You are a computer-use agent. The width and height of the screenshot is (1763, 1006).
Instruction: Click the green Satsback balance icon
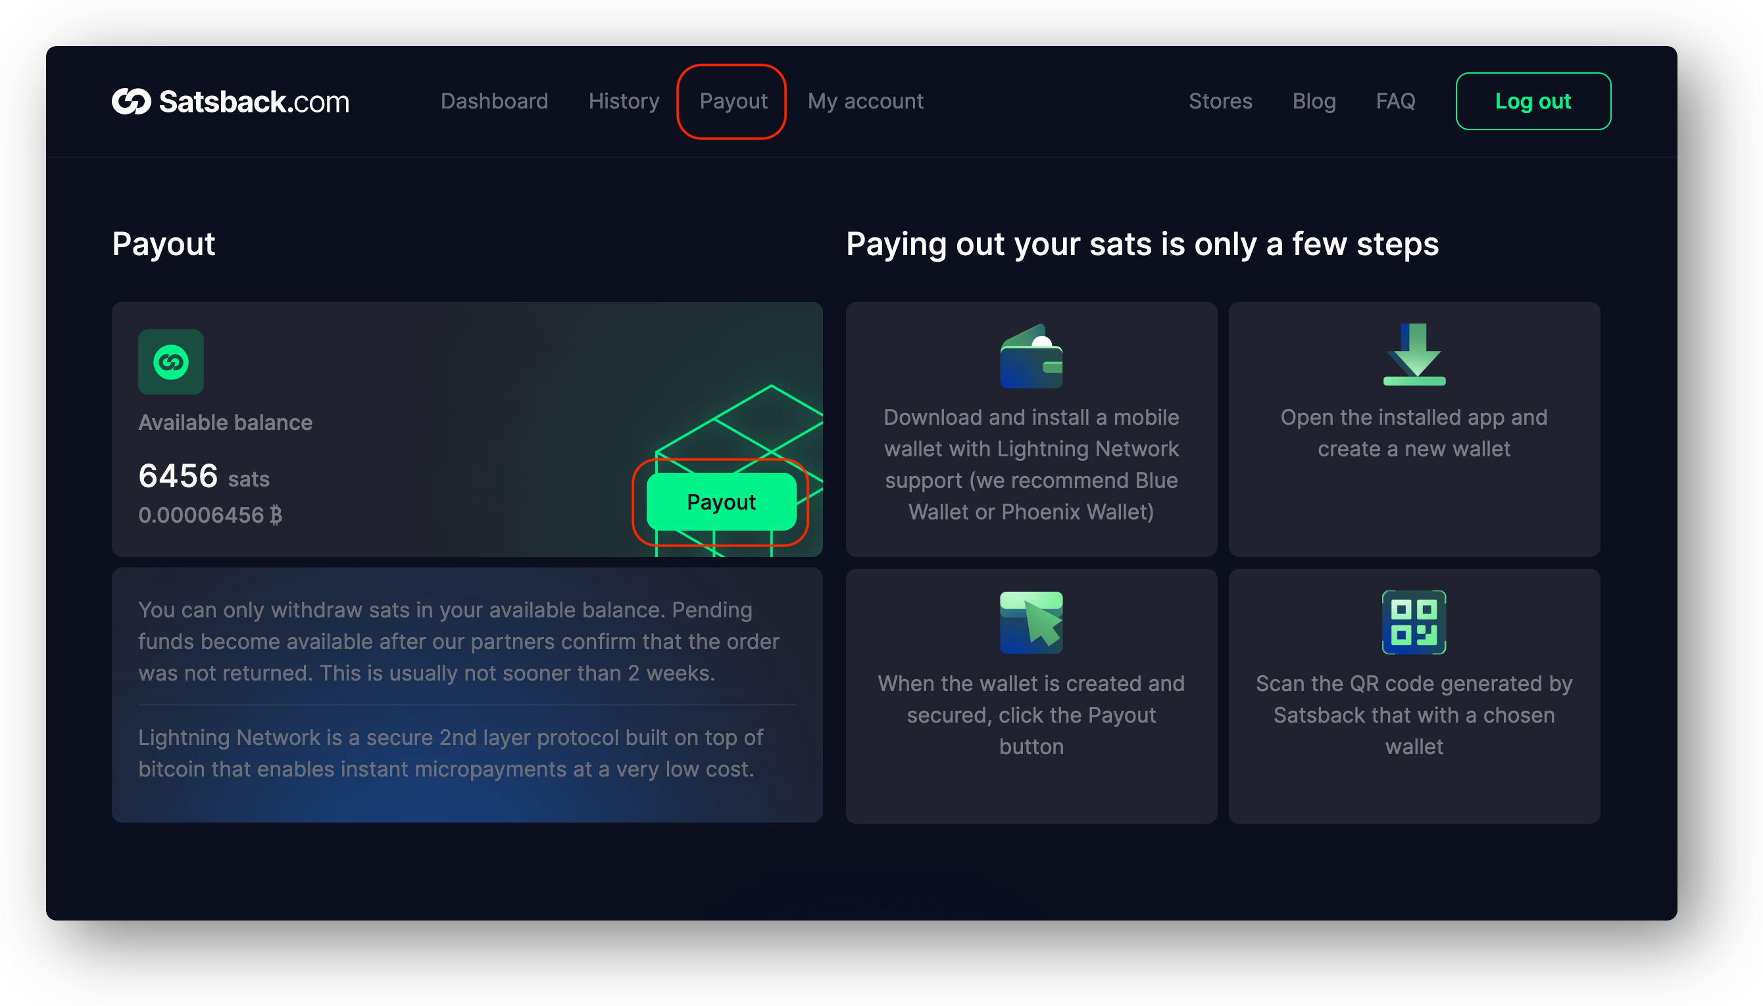click(x=170, y=362)
